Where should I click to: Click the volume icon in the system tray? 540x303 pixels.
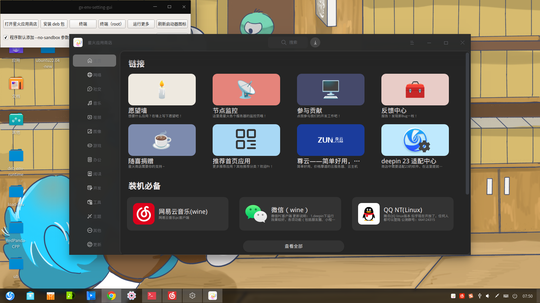pyautogui.click(x=488, y=296)
